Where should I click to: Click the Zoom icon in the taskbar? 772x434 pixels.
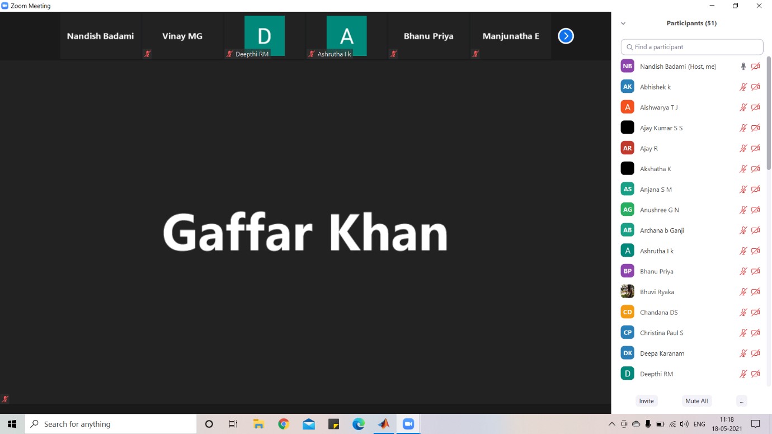click(x=408, y=424)
